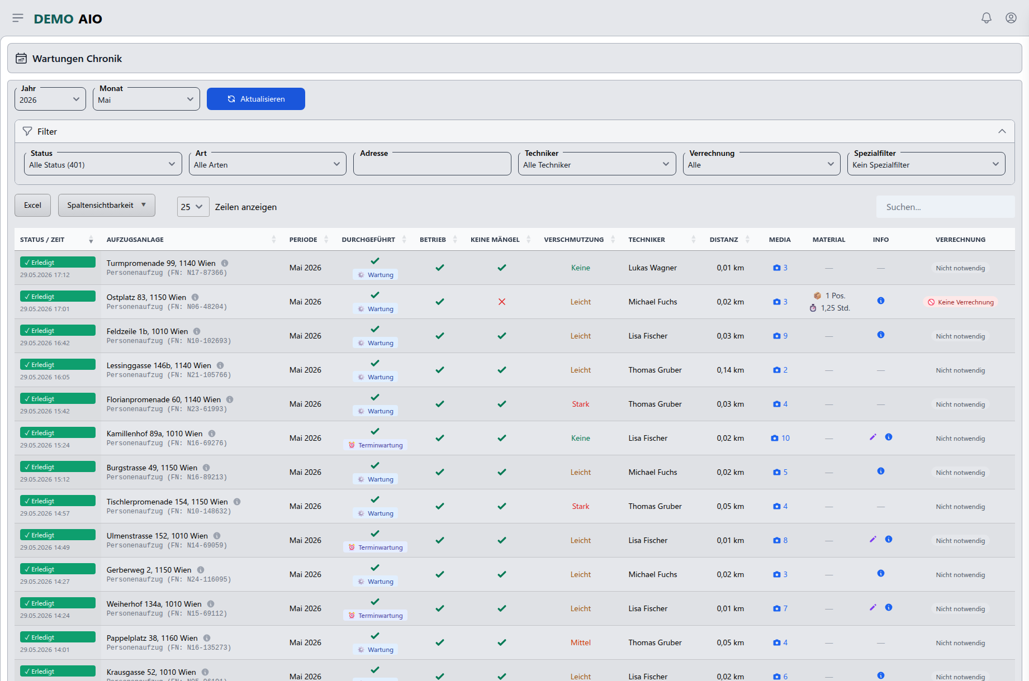Click the info icon next to Turmpromenade 99
The image size is (1029, 681).
[225, 263]
